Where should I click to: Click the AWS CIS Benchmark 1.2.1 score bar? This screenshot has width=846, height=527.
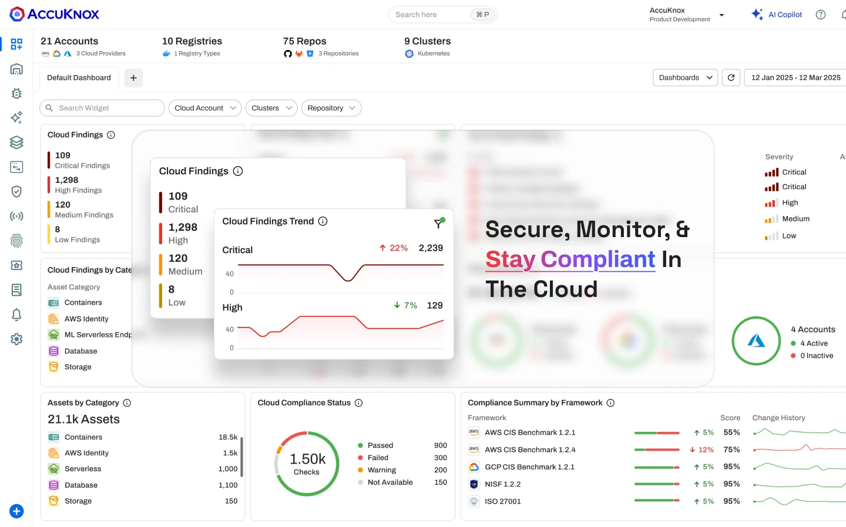pyautogui.click(x=657, y=433)
